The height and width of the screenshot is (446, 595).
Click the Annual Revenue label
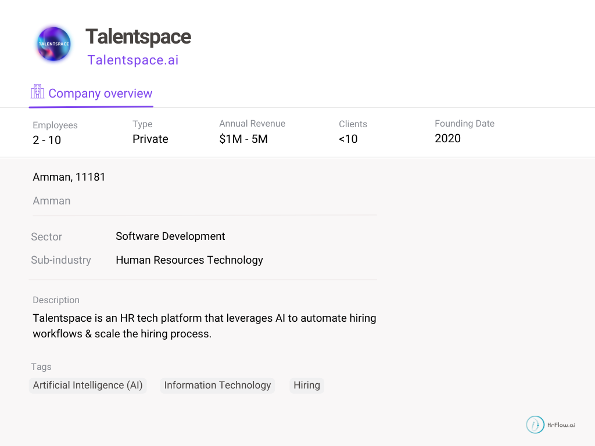pos(252,124)
